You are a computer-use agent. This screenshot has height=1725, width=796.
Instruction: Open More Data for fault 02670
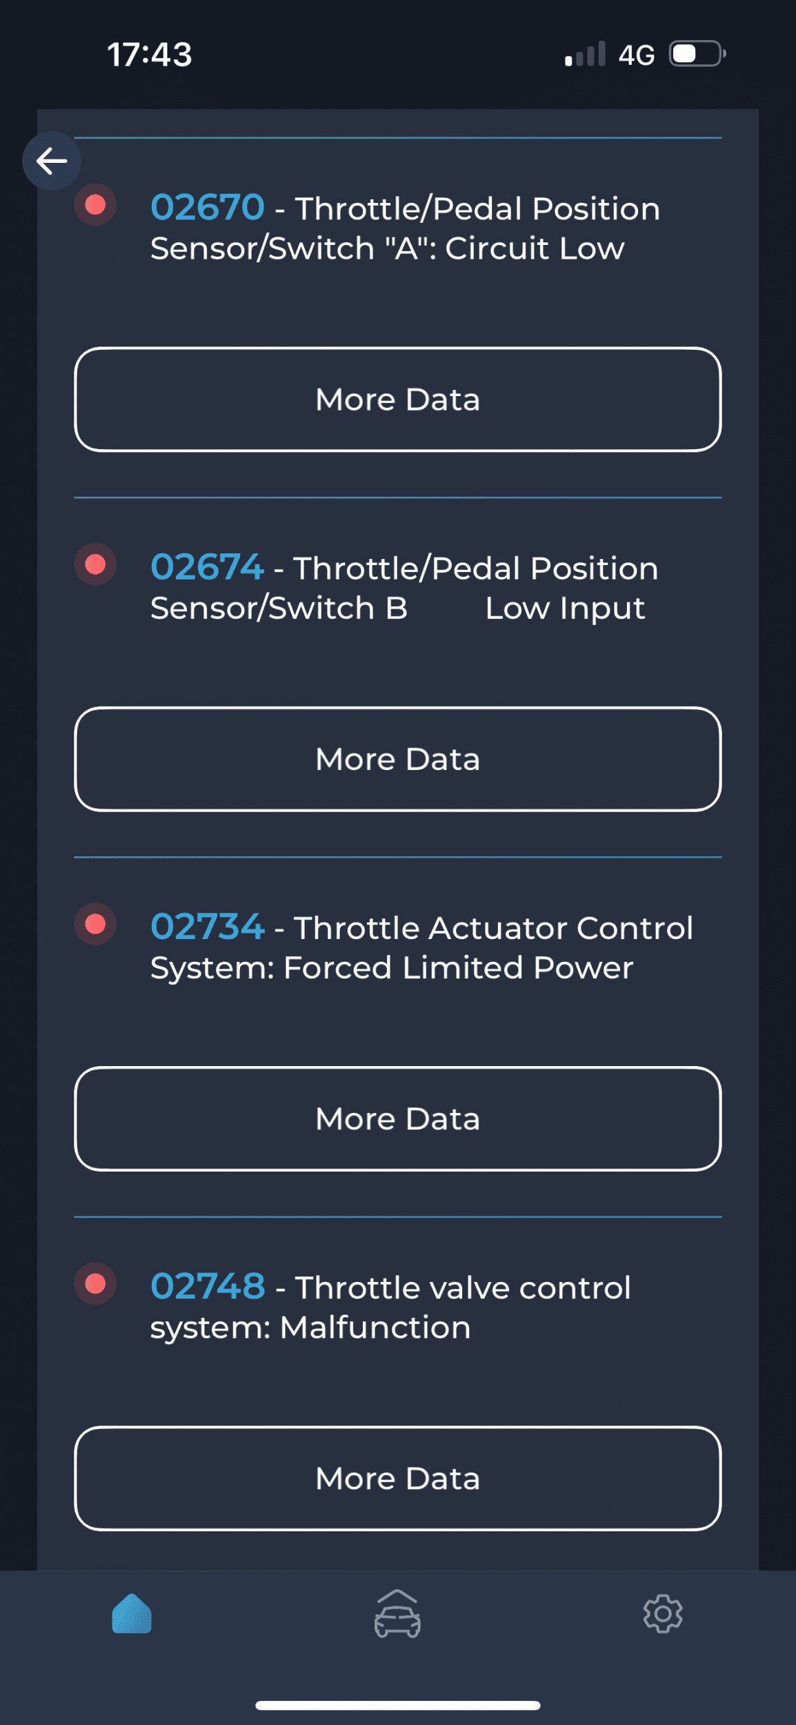point(398,400)
